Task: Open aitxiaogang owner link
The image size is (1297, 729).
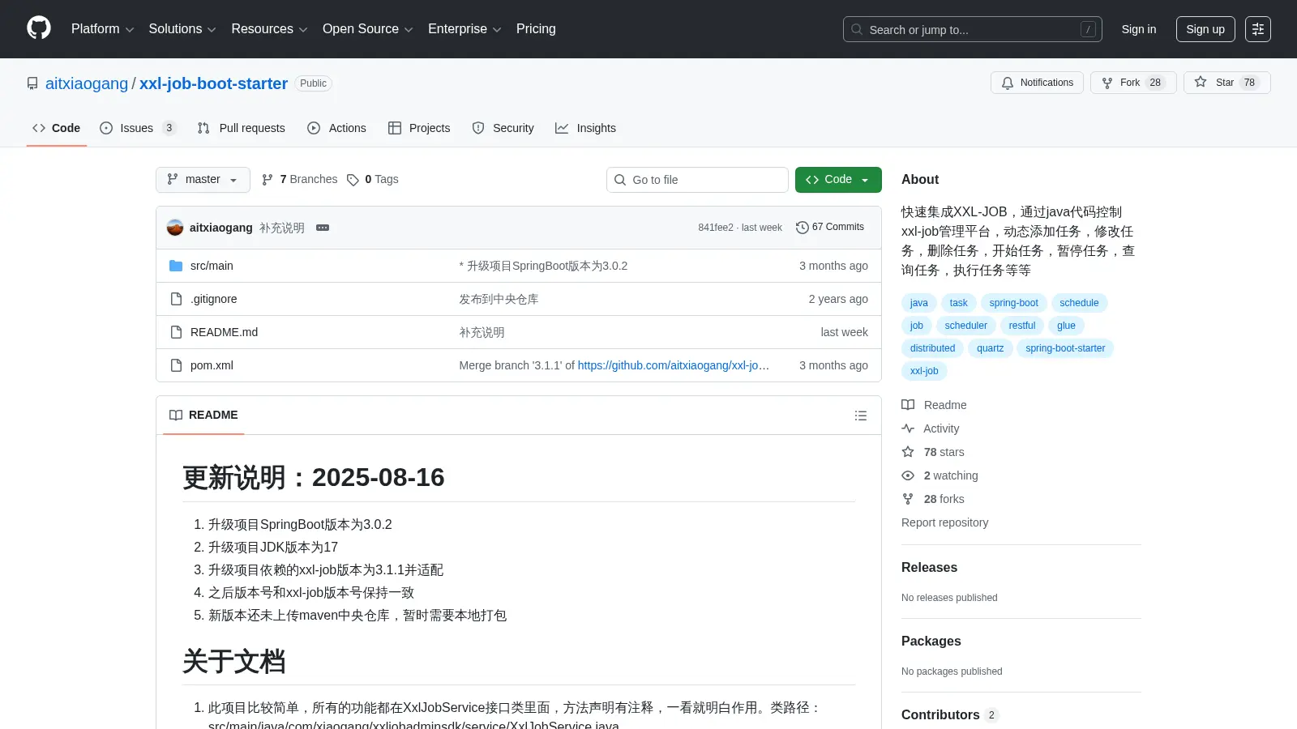Action: 87,83
